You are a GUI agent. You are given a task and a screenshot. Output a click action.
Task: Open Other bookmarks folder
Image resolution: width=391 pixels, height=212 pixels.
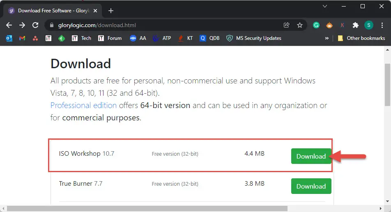pyautogui.click(x=361, y=38)
